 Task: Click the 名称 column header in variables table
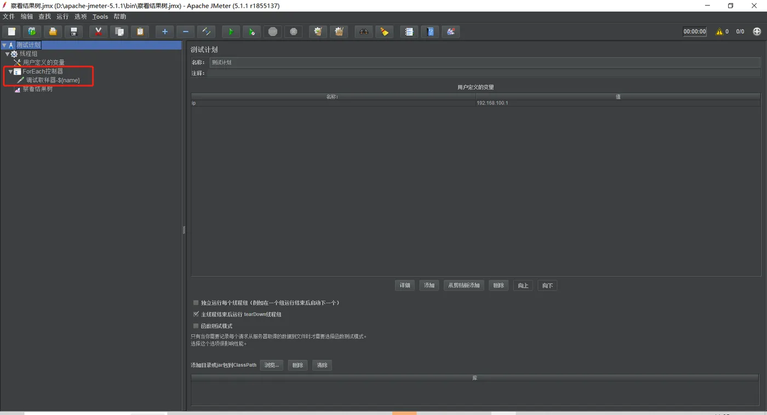[333, 96]
